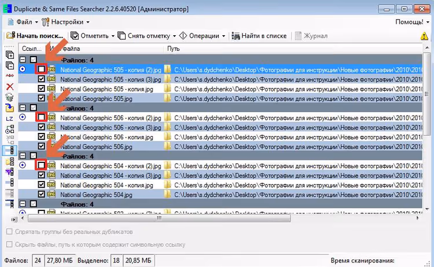Click the yellow warning triangle icon

tap(424, 36)
